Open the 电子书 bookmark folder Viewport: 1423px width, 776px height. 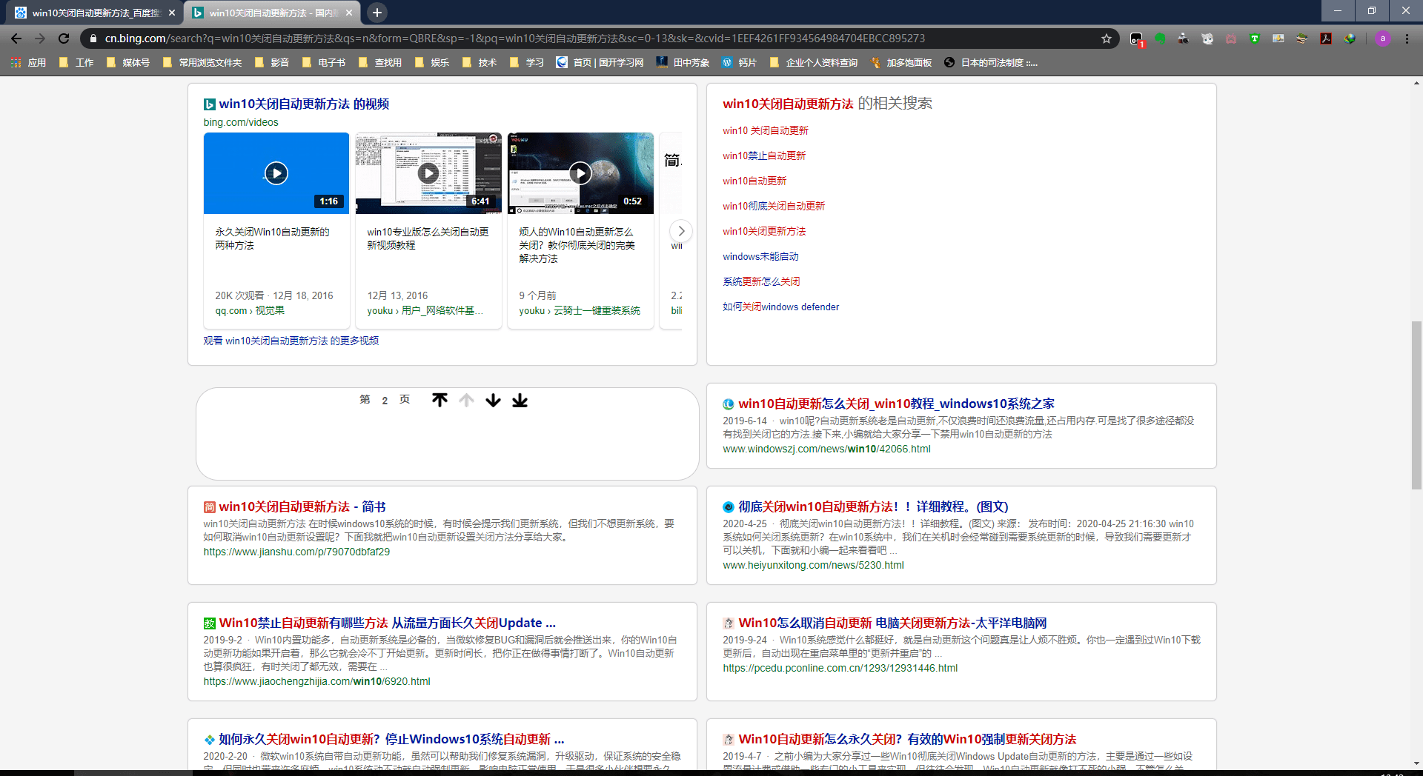click(324, 63)
